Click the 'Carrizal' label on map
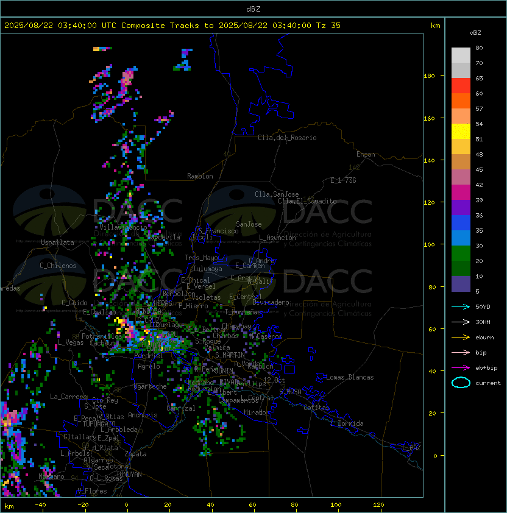Image resolution: width=507 pixels, height=513 pixels. 181,408
